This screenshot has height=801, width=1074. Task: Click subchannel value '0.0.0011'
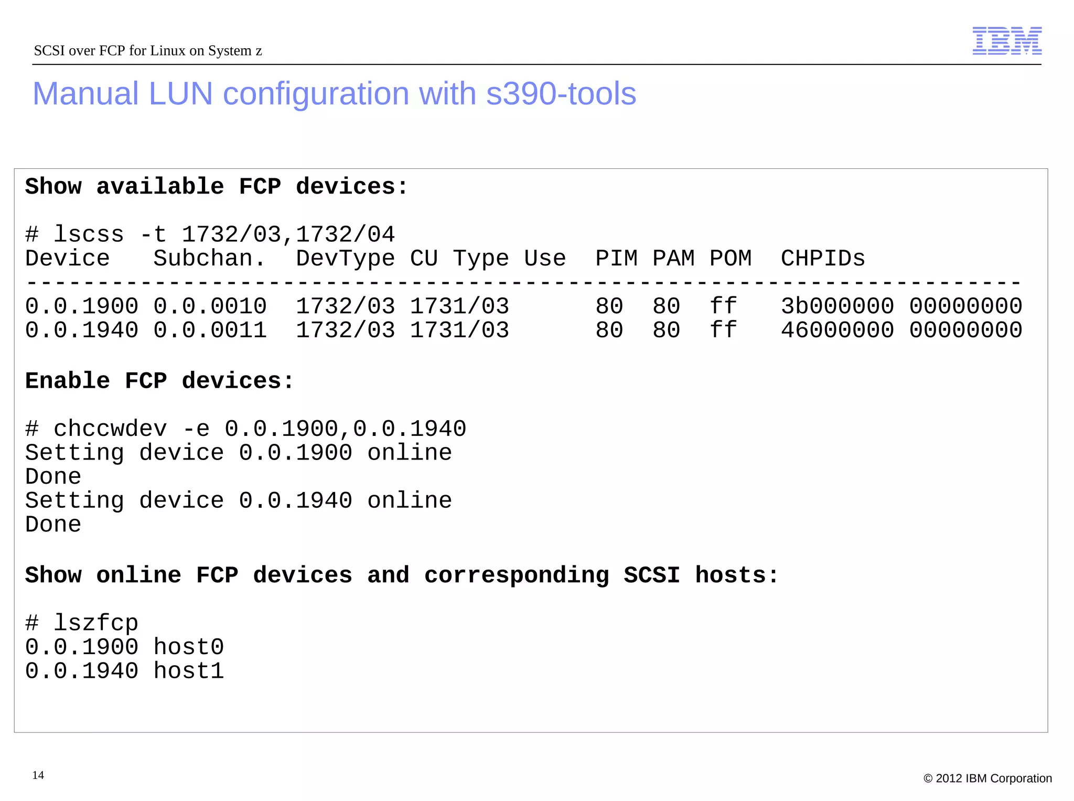210,330
